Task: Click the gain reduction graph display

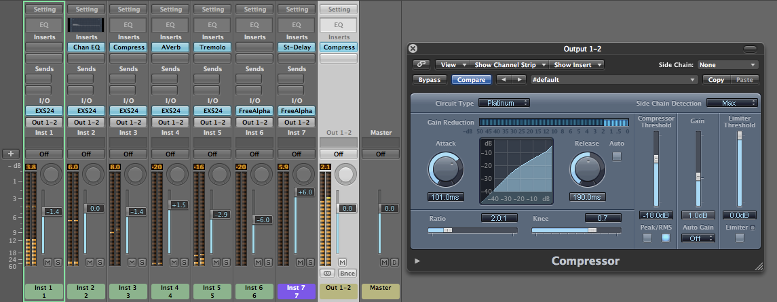Action: (516, 171)
